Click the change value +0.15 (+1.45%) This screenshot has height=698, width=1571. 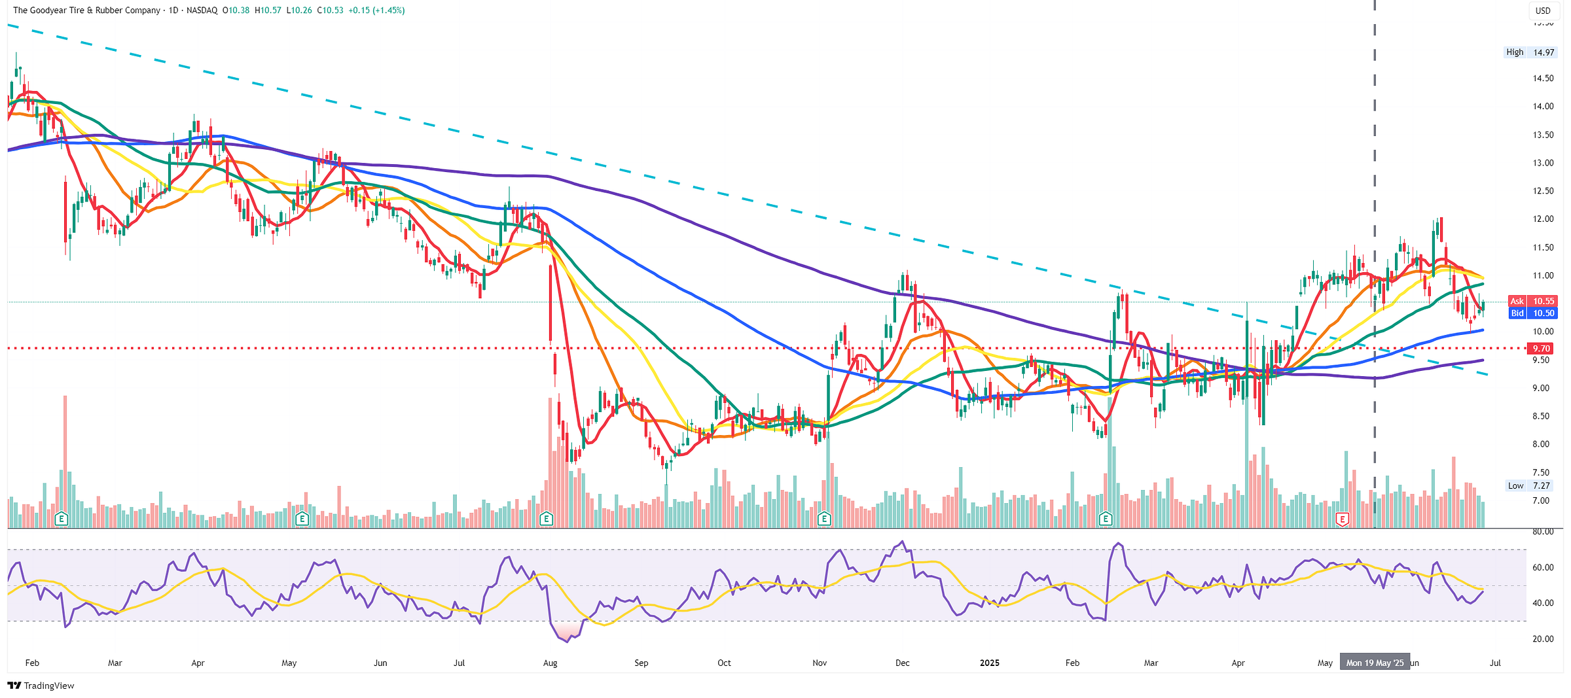[x=376, y=10]
